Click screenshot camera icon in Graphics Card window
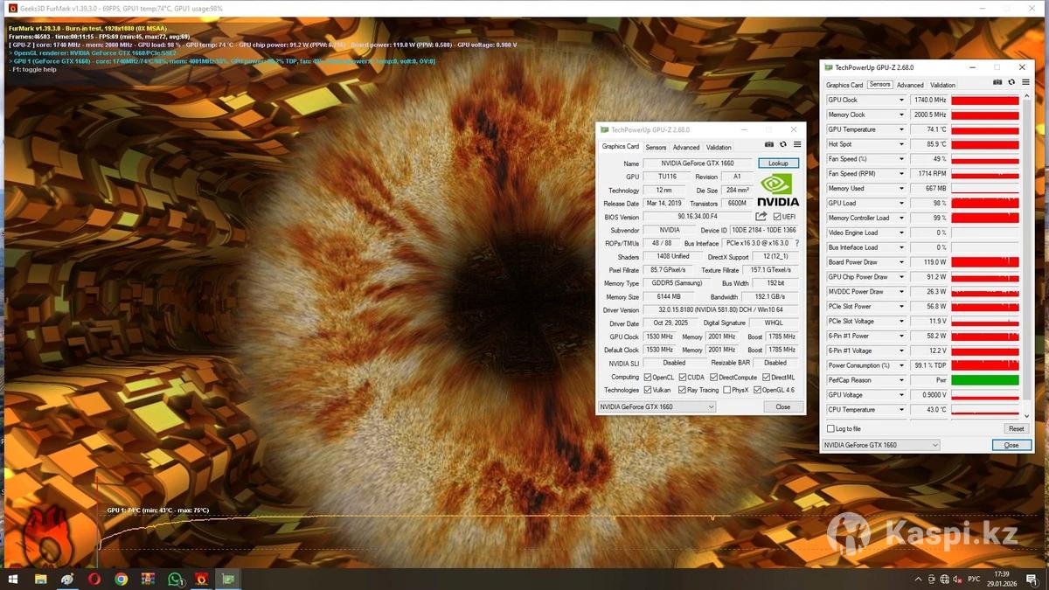The height and width of the screenshot is (590, 1049). [x=769, y=144]
